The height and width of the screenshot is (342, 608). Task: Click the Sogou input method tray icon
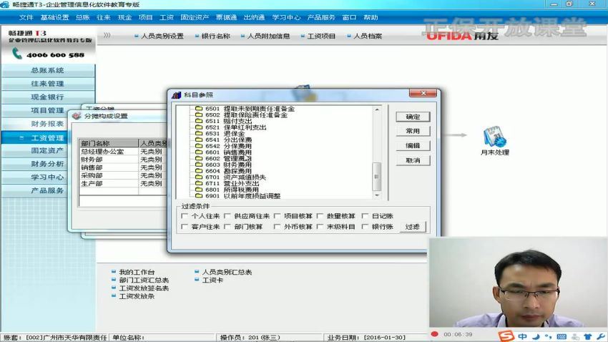click(x=506, y=336)
